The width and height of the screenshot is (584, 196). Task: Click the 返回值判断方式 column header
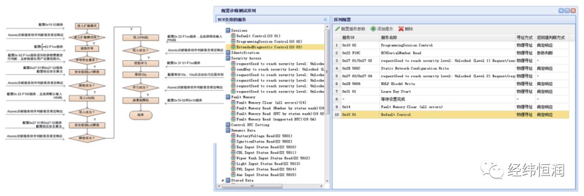(552, 38)
